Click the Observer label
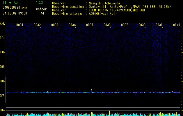Viewport: 183px width, 116px height. 59,3
